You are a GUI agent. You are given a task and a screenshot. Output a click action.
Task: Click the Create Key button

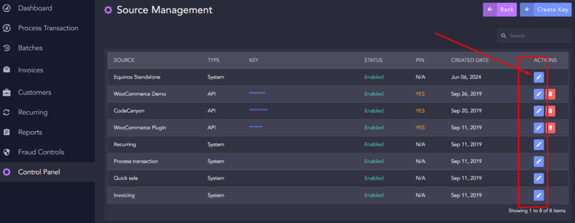coord(546,10)
